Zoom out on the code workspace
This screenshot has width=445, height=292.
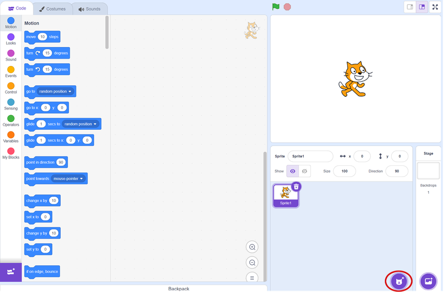tap(253, 264)
